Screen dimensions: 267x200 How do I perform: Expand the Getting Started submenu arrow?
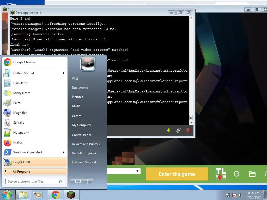[64, 73]
